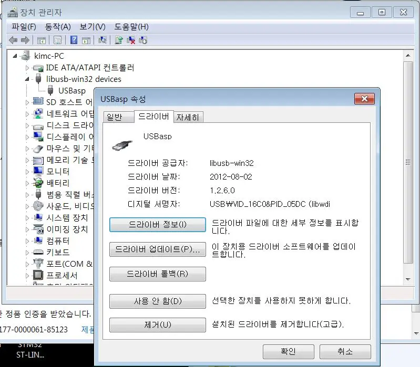420x367 pixels.
Task: Switch to the 자세히 tab
Action: 188,117
